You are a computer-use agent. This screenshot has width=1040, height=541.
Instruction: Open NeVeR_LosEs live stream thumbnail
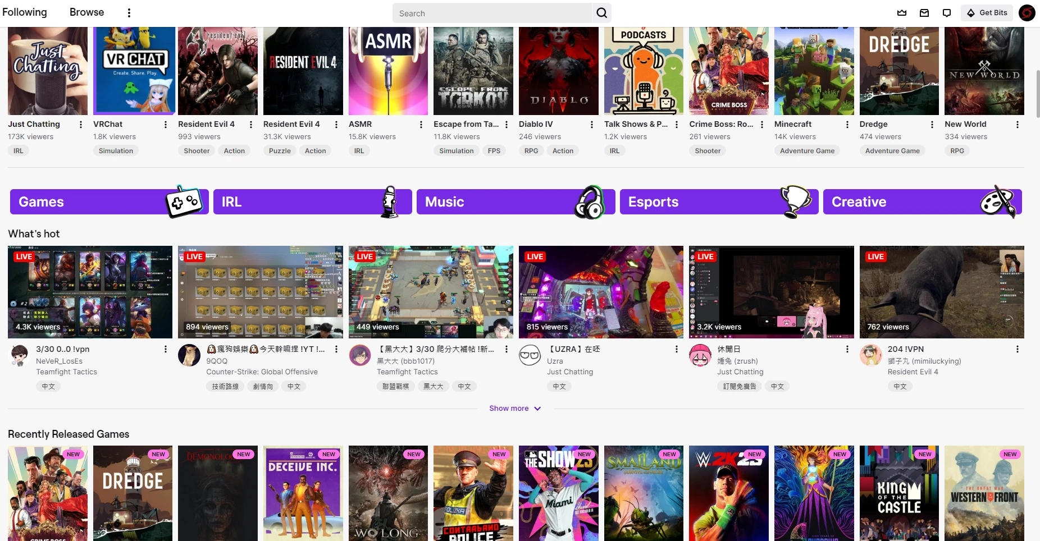[90, 292]
